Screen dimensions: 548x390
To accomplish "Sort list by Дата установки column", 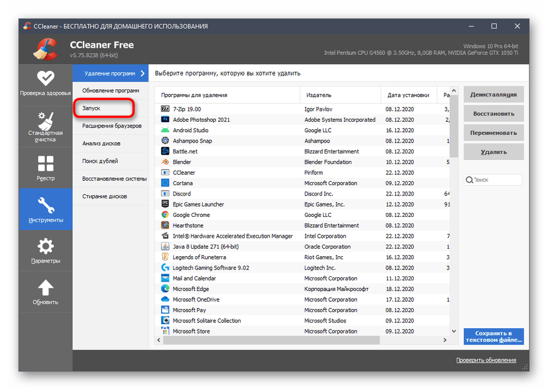I will pyautogui.click(x=408, y=95).
